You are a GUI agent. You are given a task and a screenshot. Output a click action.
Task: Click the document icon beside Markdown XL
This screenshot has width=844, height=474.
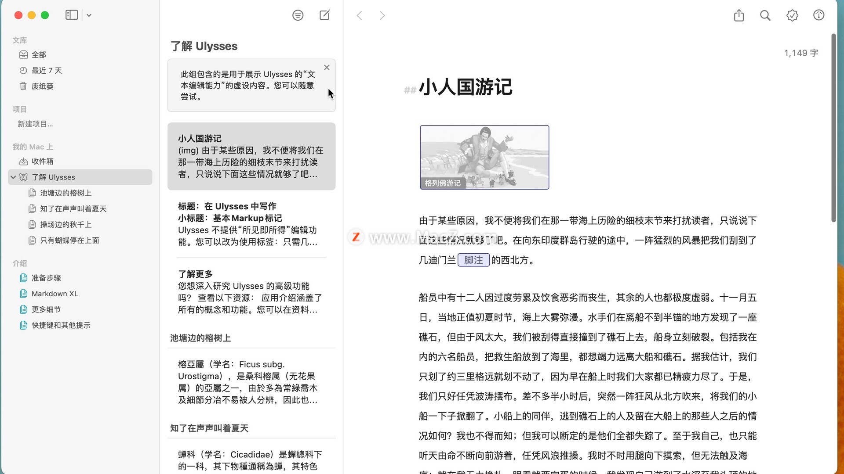coord(24,294)
